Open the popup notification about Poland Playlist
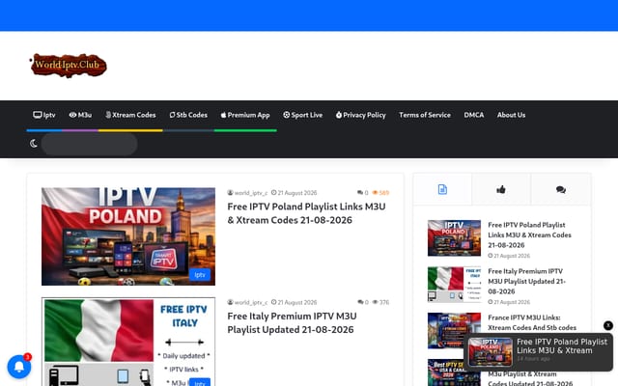 tap(539, 351)
